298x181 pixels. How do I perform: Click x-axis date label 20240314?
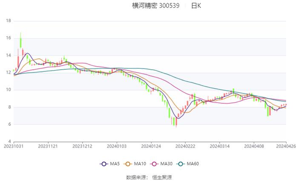(220, 146)
